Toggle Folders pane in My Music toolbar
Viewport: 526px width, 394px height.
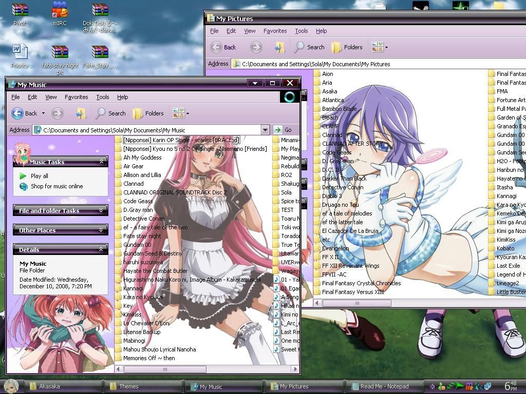(x=148, y=113)
